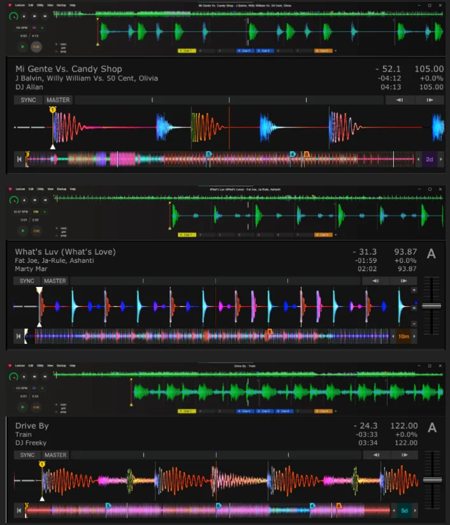The height and width of the screenshot is (525, 450).
Task: Open View menu in What's Luv Lexicon window
Action: (50, 189)
